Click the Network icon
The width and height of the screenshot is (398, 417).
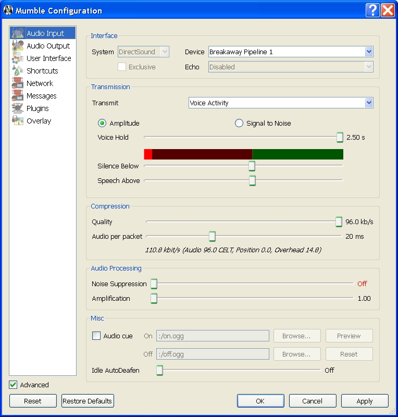click(x=18, y=83)
